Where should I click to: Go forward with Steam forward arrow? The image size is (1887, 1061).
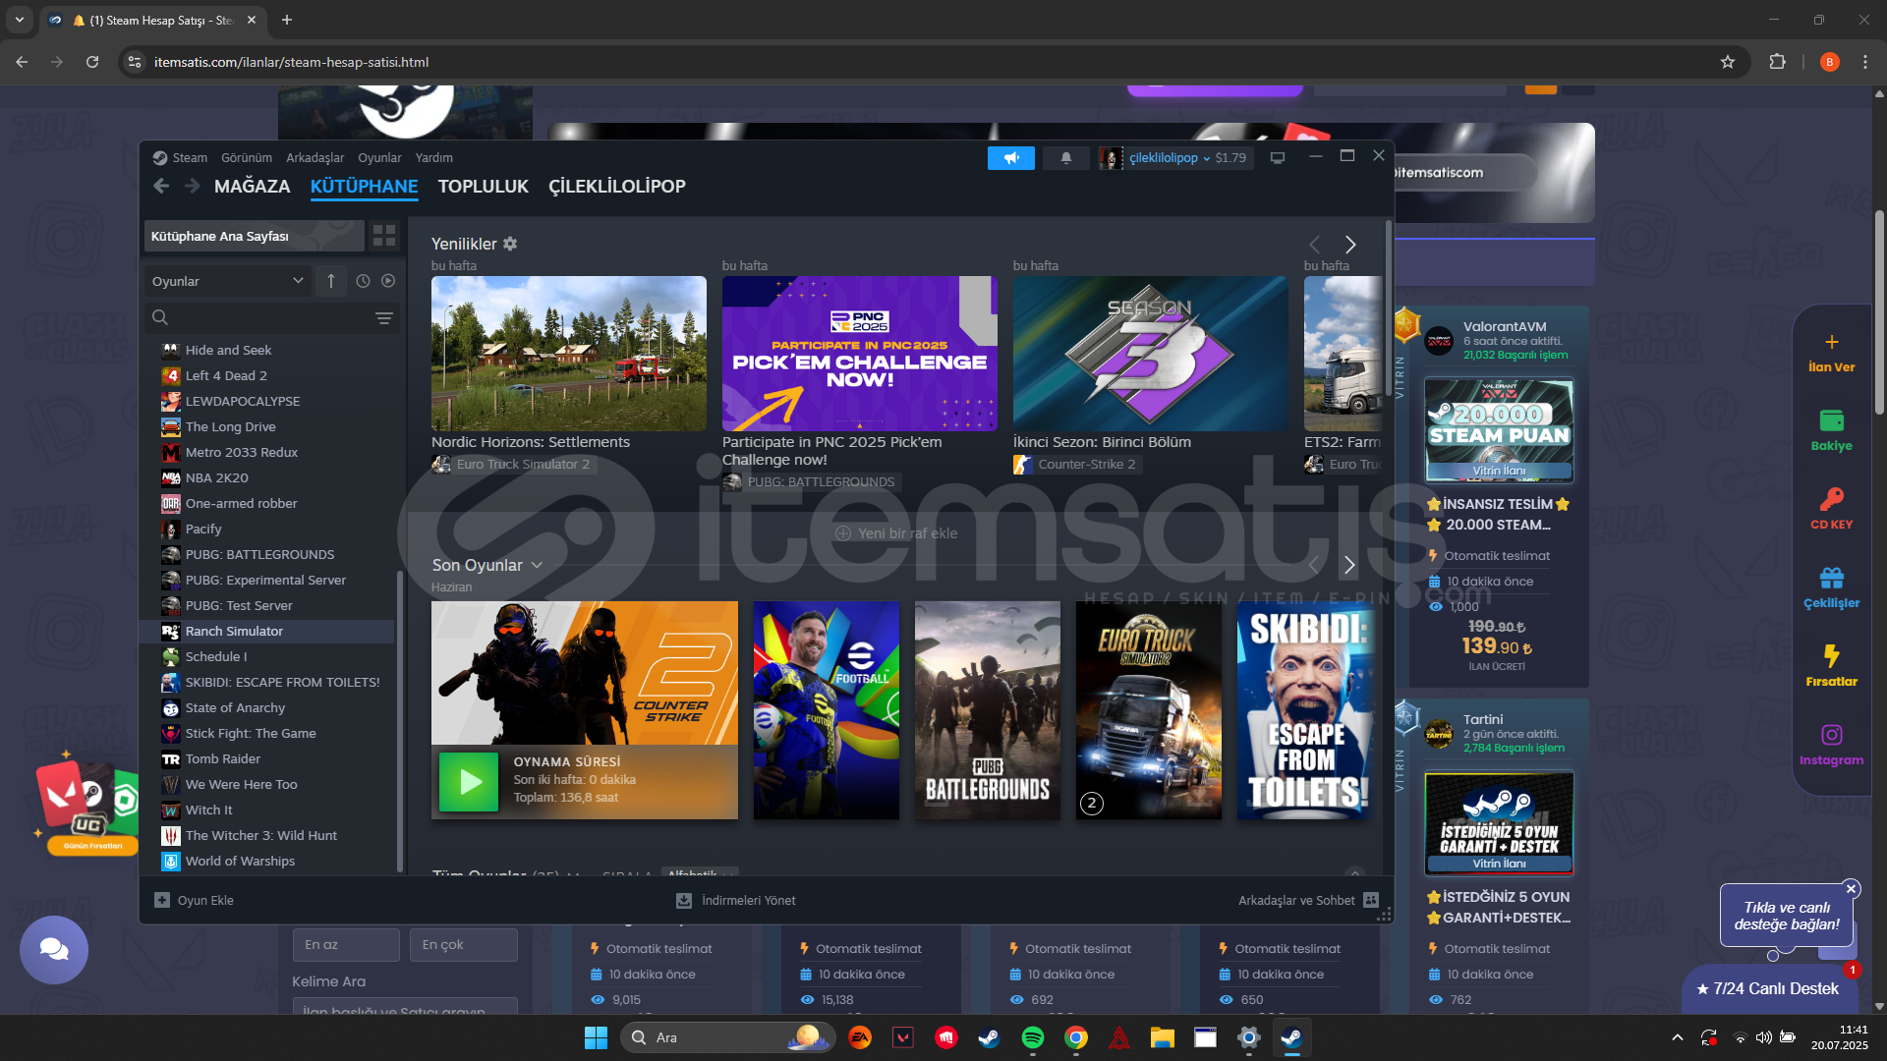pos(192,186)
